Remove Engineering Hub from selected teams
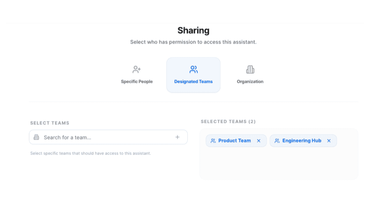The width and height of the screenshot is (370, 208). [x=329, y=141]
